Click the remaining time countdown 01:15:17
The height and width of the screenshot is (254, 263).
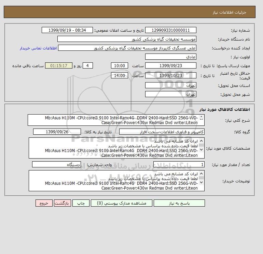[59, 66]
